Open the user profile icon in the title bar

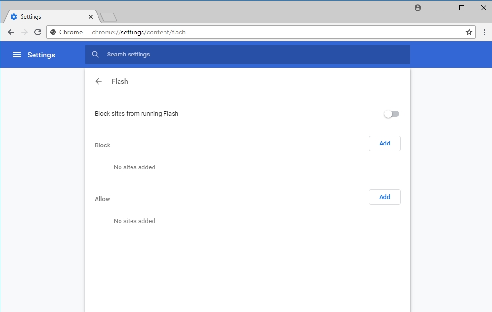[x=417, y=8]
